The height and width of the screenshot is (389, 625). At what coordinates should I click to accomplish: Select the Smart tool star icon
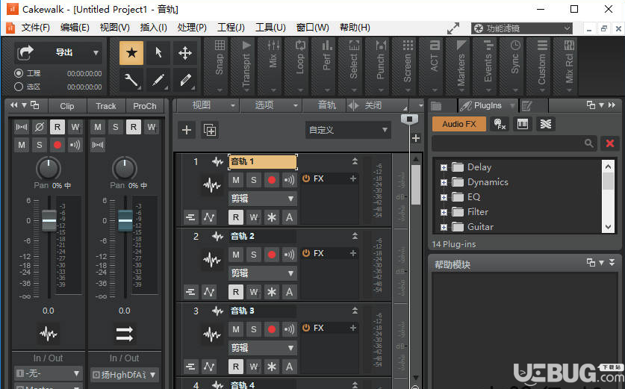pos(131,52)
